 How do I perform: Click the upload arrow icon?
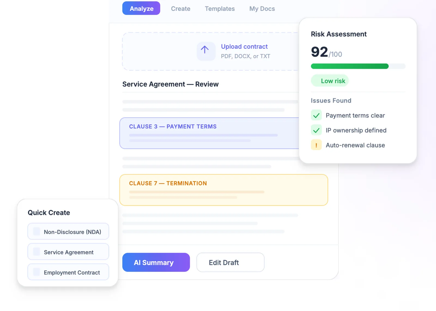point(206,51)
